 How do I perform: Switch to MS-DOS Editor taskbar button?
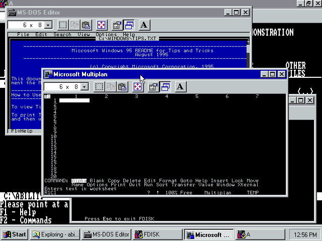coord(106,234)
